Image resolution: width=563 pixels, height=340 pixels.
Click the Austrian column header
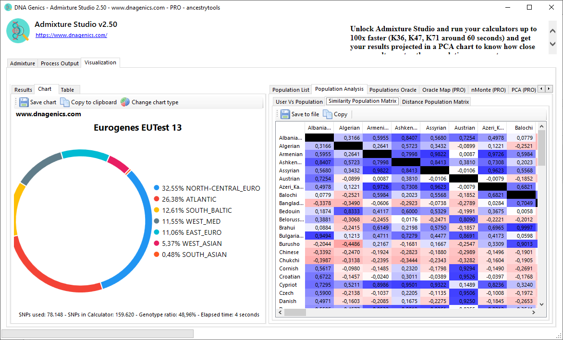click(464, 128)
